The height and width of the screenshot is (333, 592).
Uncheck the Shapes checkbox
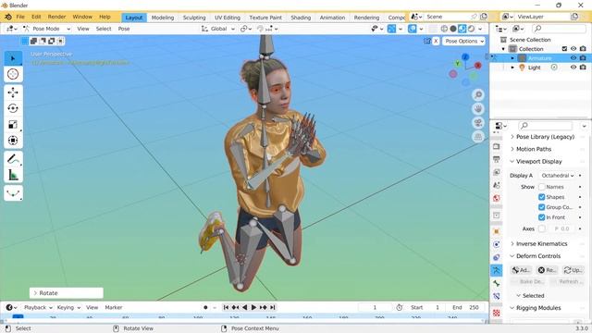point(542,197)
